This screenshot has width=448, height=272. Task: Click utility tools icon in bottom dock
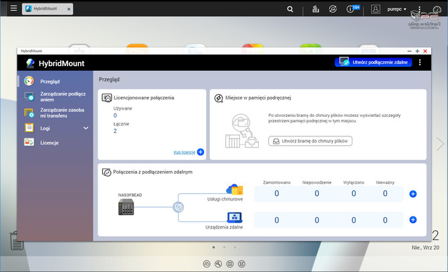[218, 264]
